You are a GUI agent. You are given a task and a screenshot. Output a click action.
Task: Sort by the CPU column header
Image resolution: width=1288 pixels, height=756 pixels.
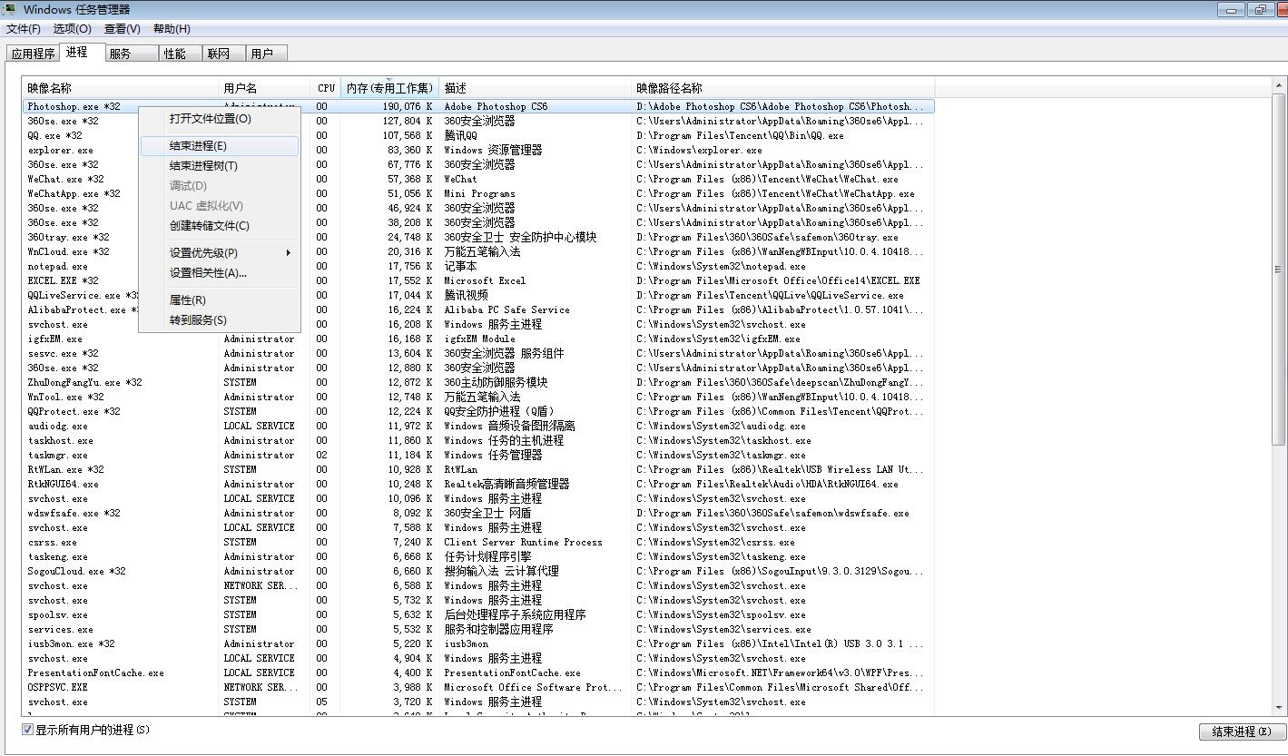click(326, 88)
